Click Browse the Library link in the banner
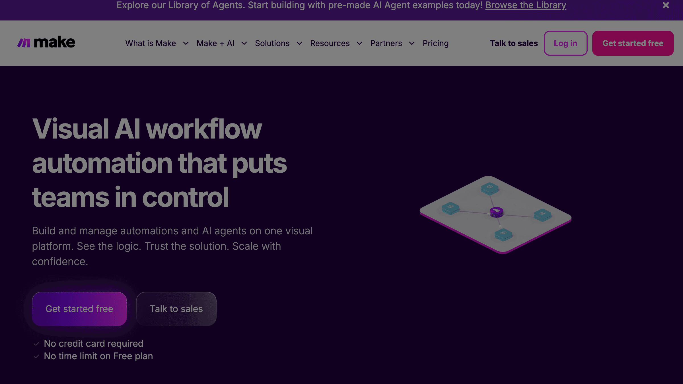The width and height of the screenshot is (683, 384). (x=525, y=5)
